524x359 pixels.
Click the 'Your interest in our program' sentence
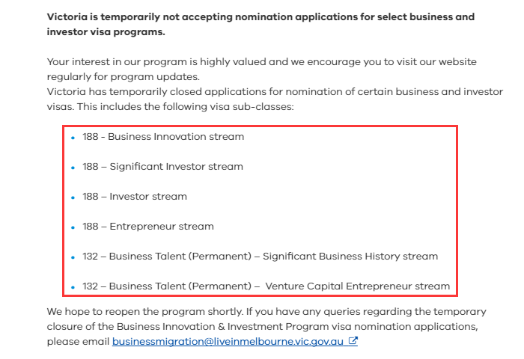point(262,62)
